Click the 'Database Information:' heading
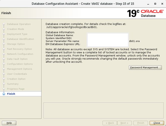The width and height of the screenshot is (166, 126). point(60,32)
